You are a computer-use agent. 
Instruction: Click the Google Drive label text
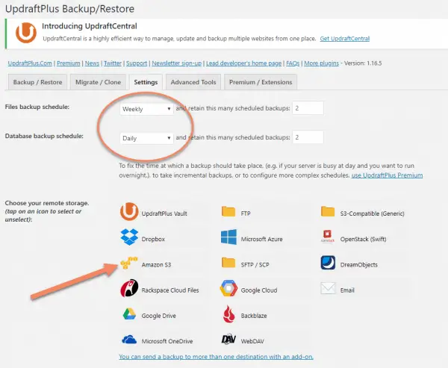[x=158, y=316]
